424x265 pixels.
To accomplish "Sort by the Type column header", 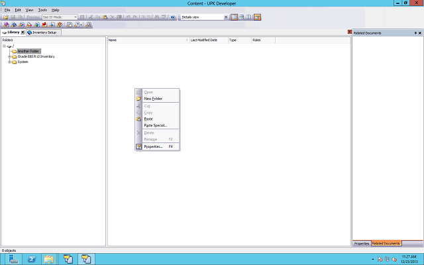I will (x=240, y=40).
